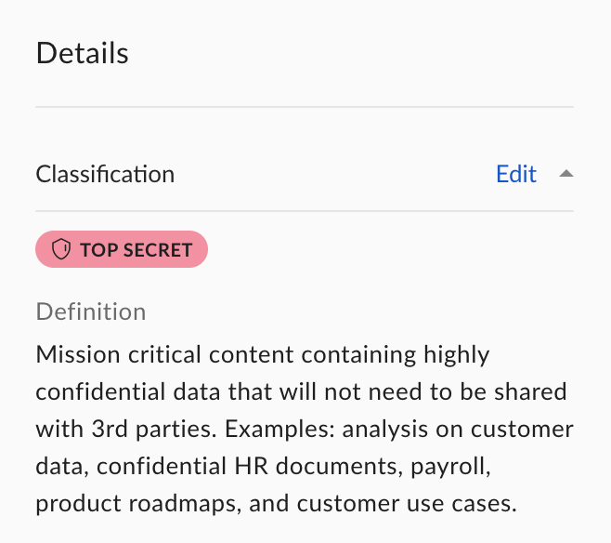This screenshot has height=543, width=611.
Task: Click the Definition subheading label
Action: (x=91, y=311)
